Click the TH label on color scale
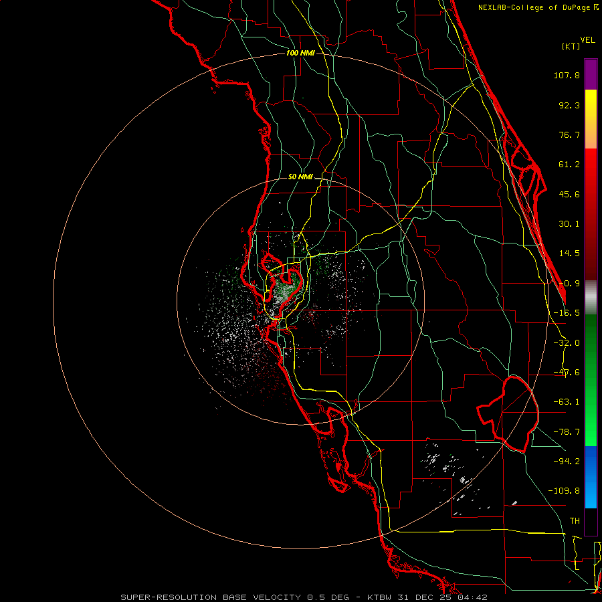This screenshot has width=602, height=602. pos(575,521)
